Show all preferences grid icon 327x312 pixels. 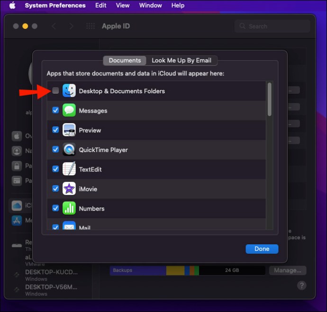(91, 26)
